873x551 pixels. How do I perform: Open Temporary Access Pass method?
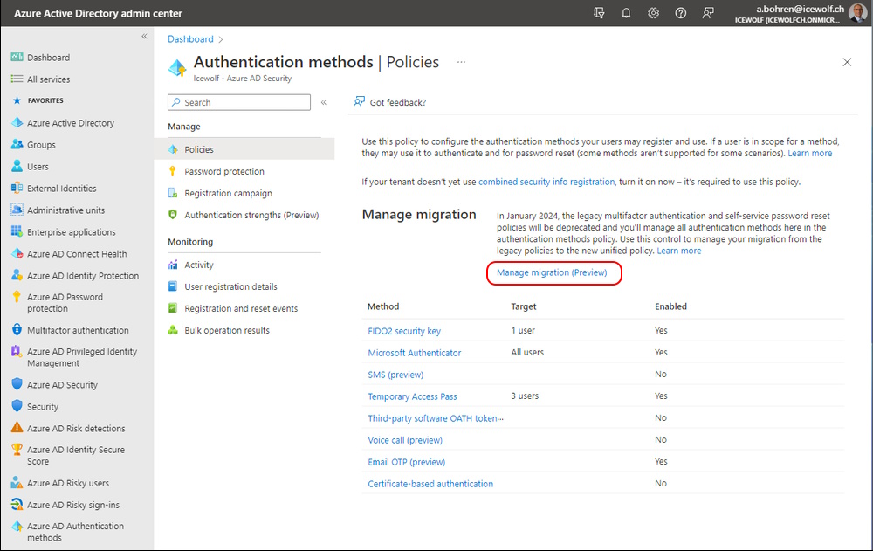(x=412, y=396)
